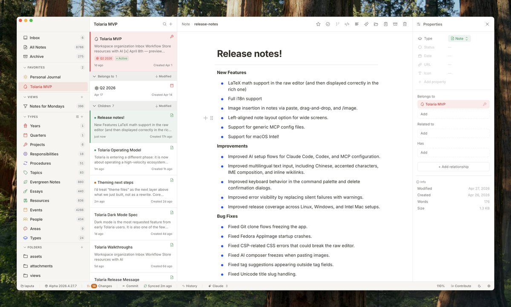511x307 pixels.
Task: Delete the note with the trash icon
Action: (x=405, y=24)
